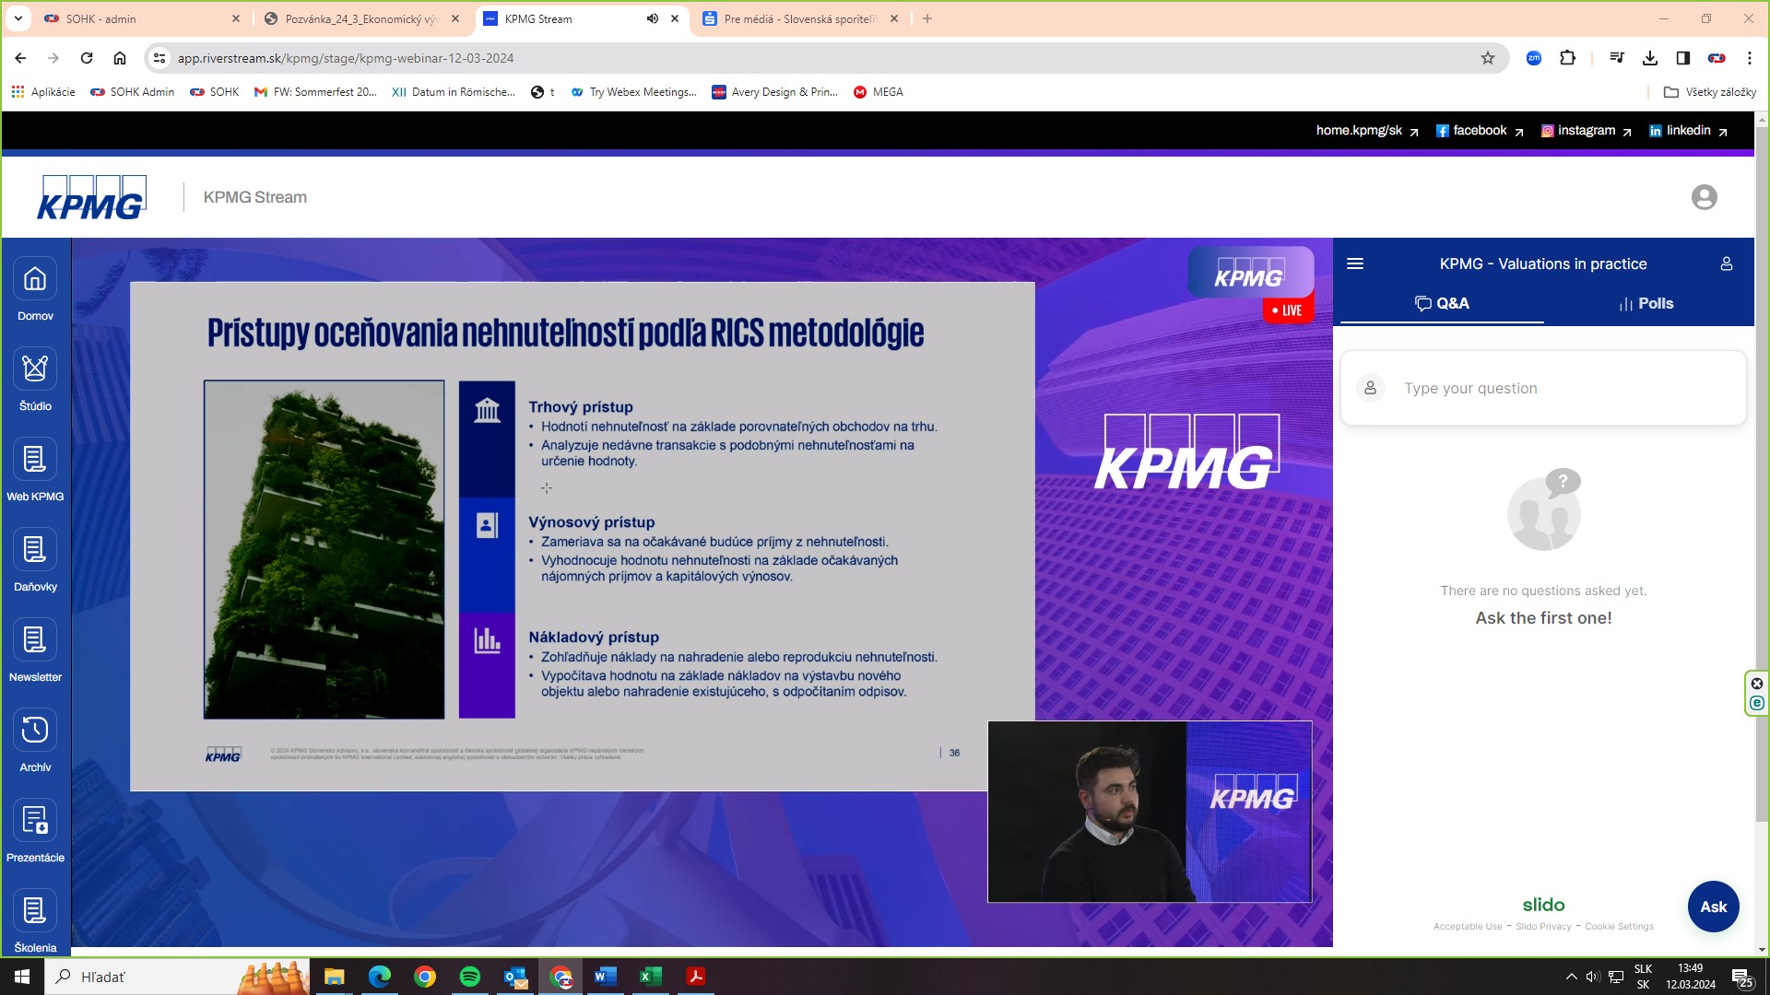
Task: Click the speaker video thumbnail
Action: pyautogui.click(x=1150, y=812)
